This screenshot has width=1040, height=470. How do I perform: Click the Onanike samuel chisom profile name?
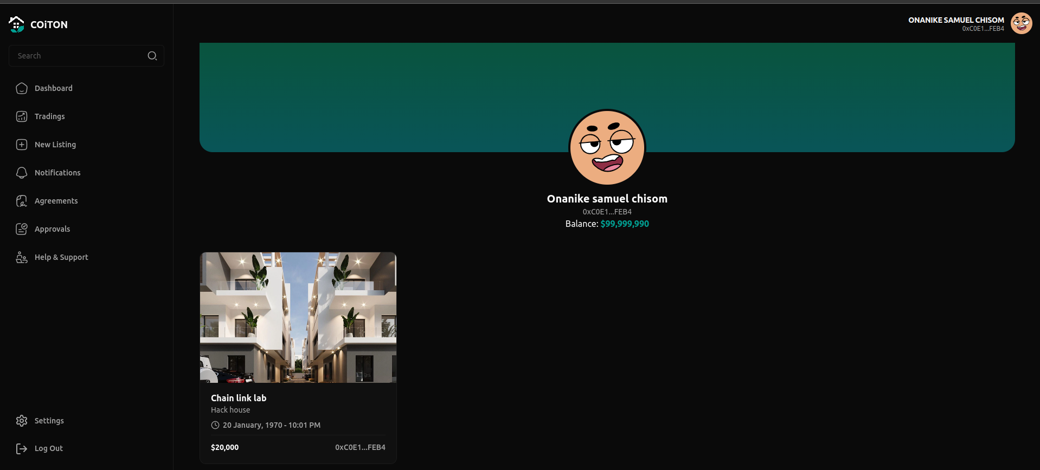pos(607,199)
